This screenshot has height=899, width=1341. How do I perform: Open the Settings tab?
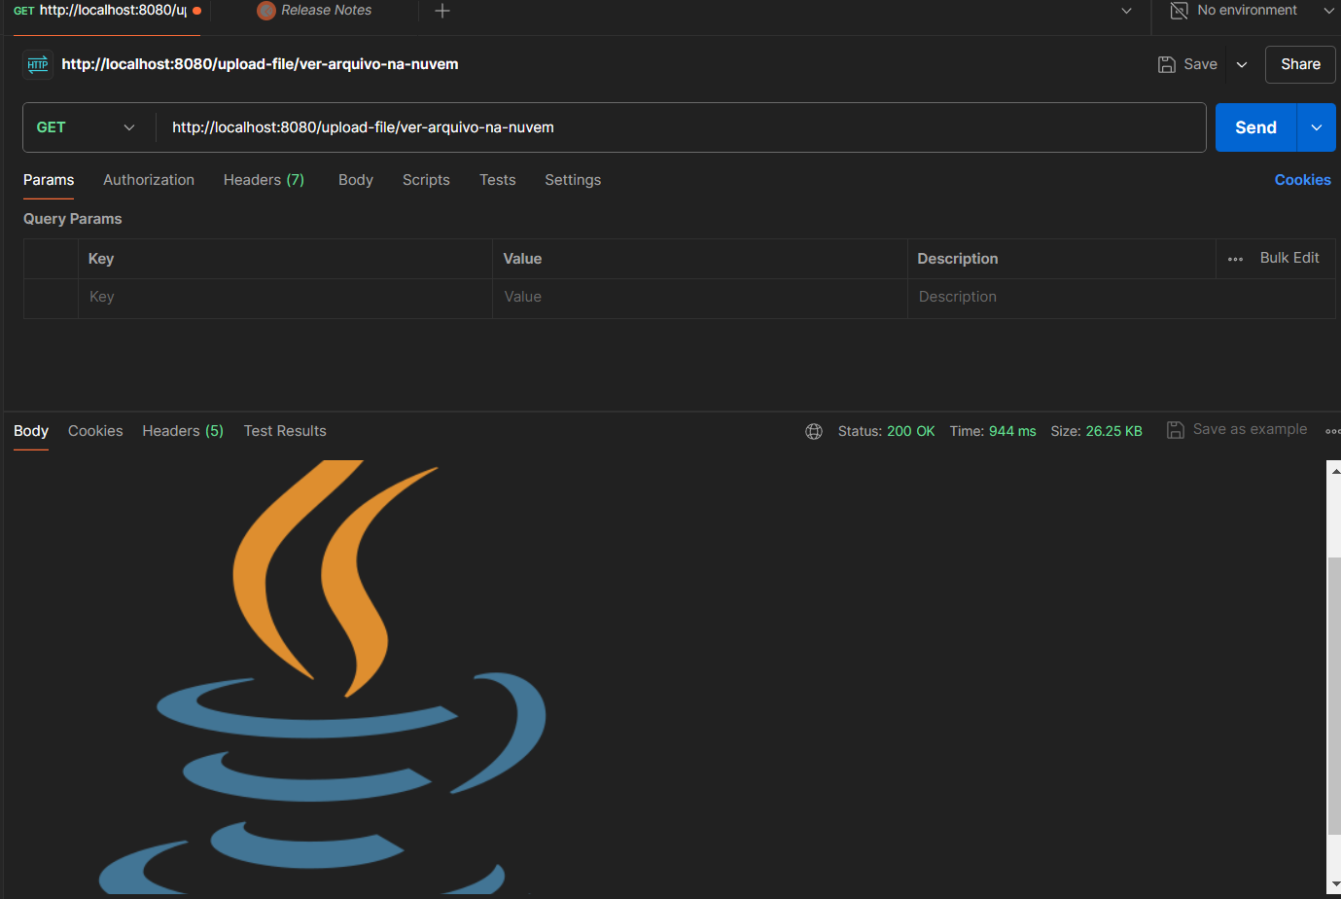point(573,180)
